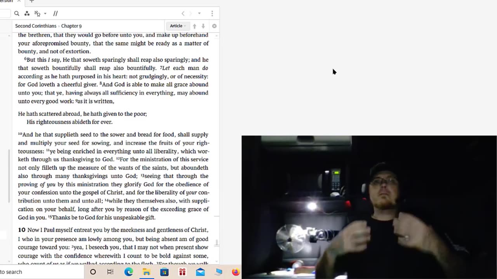Viewport: 497px width, 279px height.
Task: Close the locator bar with X icon
Action: (x=214, y=26)
